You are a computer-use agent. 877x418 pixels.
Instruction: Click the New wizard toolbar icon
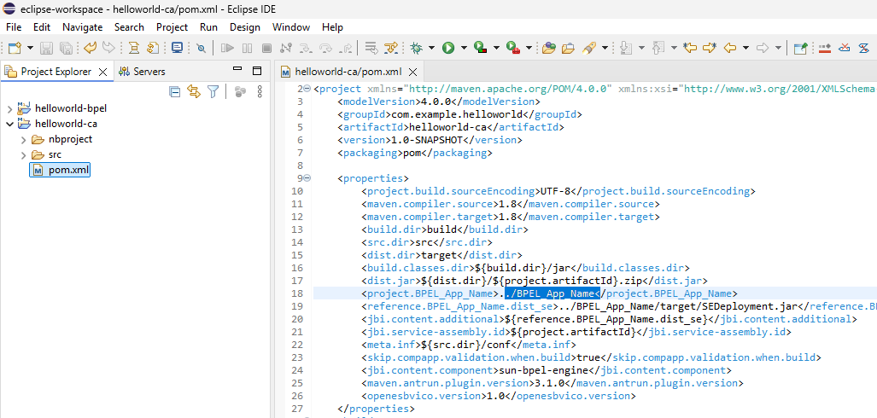click(15, 48)
